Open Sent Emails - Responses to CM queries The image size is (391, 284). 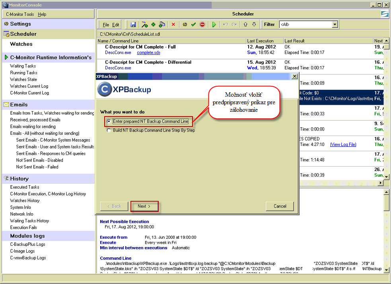coord(51,154)
